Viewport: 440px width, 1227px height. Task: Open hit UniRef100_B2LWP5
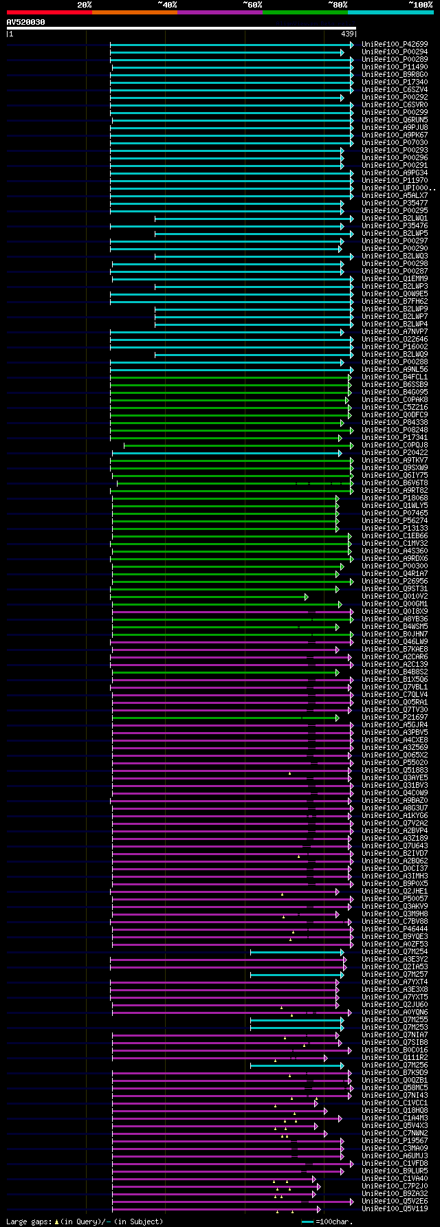pos(395,234)
